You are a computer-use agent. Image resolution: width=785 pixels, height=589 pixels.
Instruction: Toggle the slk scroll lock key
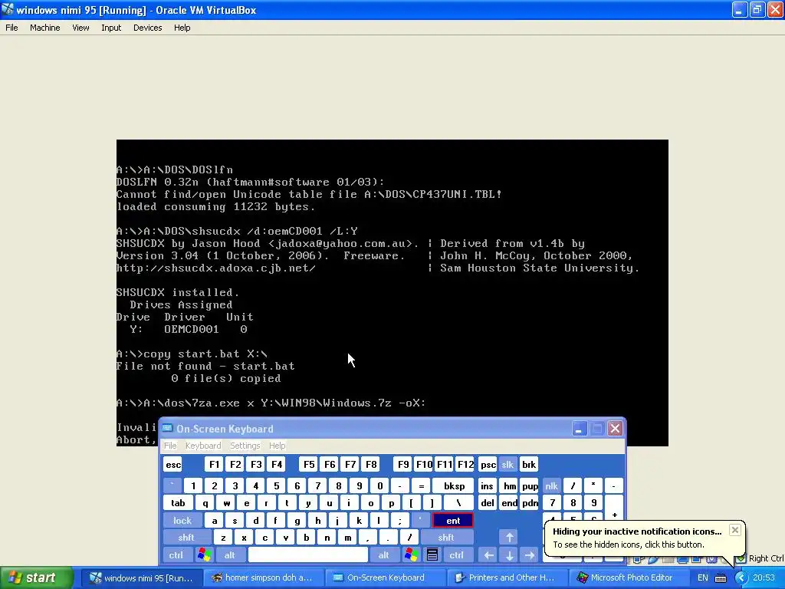pos(507,464)
